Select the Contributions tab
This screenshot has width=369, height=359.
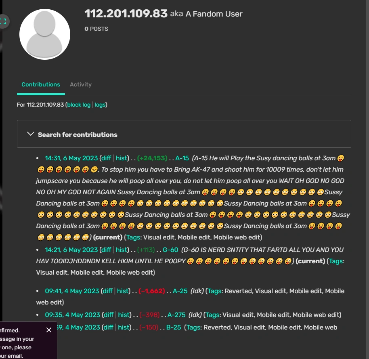41,84
